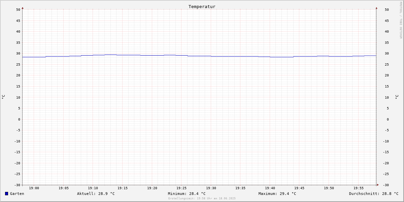Click the RRDTOOL / TOBI OETIKER credit text
The width and height of the screenshot is (404, 202).
(401, 20)
